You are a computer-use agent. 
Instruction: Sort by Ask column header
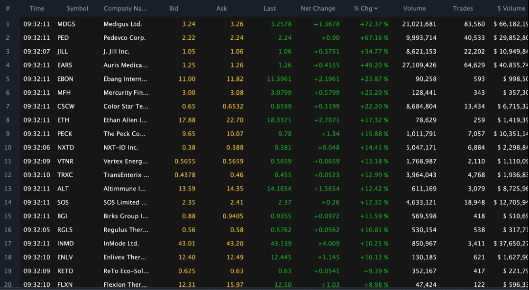point(222,9)
